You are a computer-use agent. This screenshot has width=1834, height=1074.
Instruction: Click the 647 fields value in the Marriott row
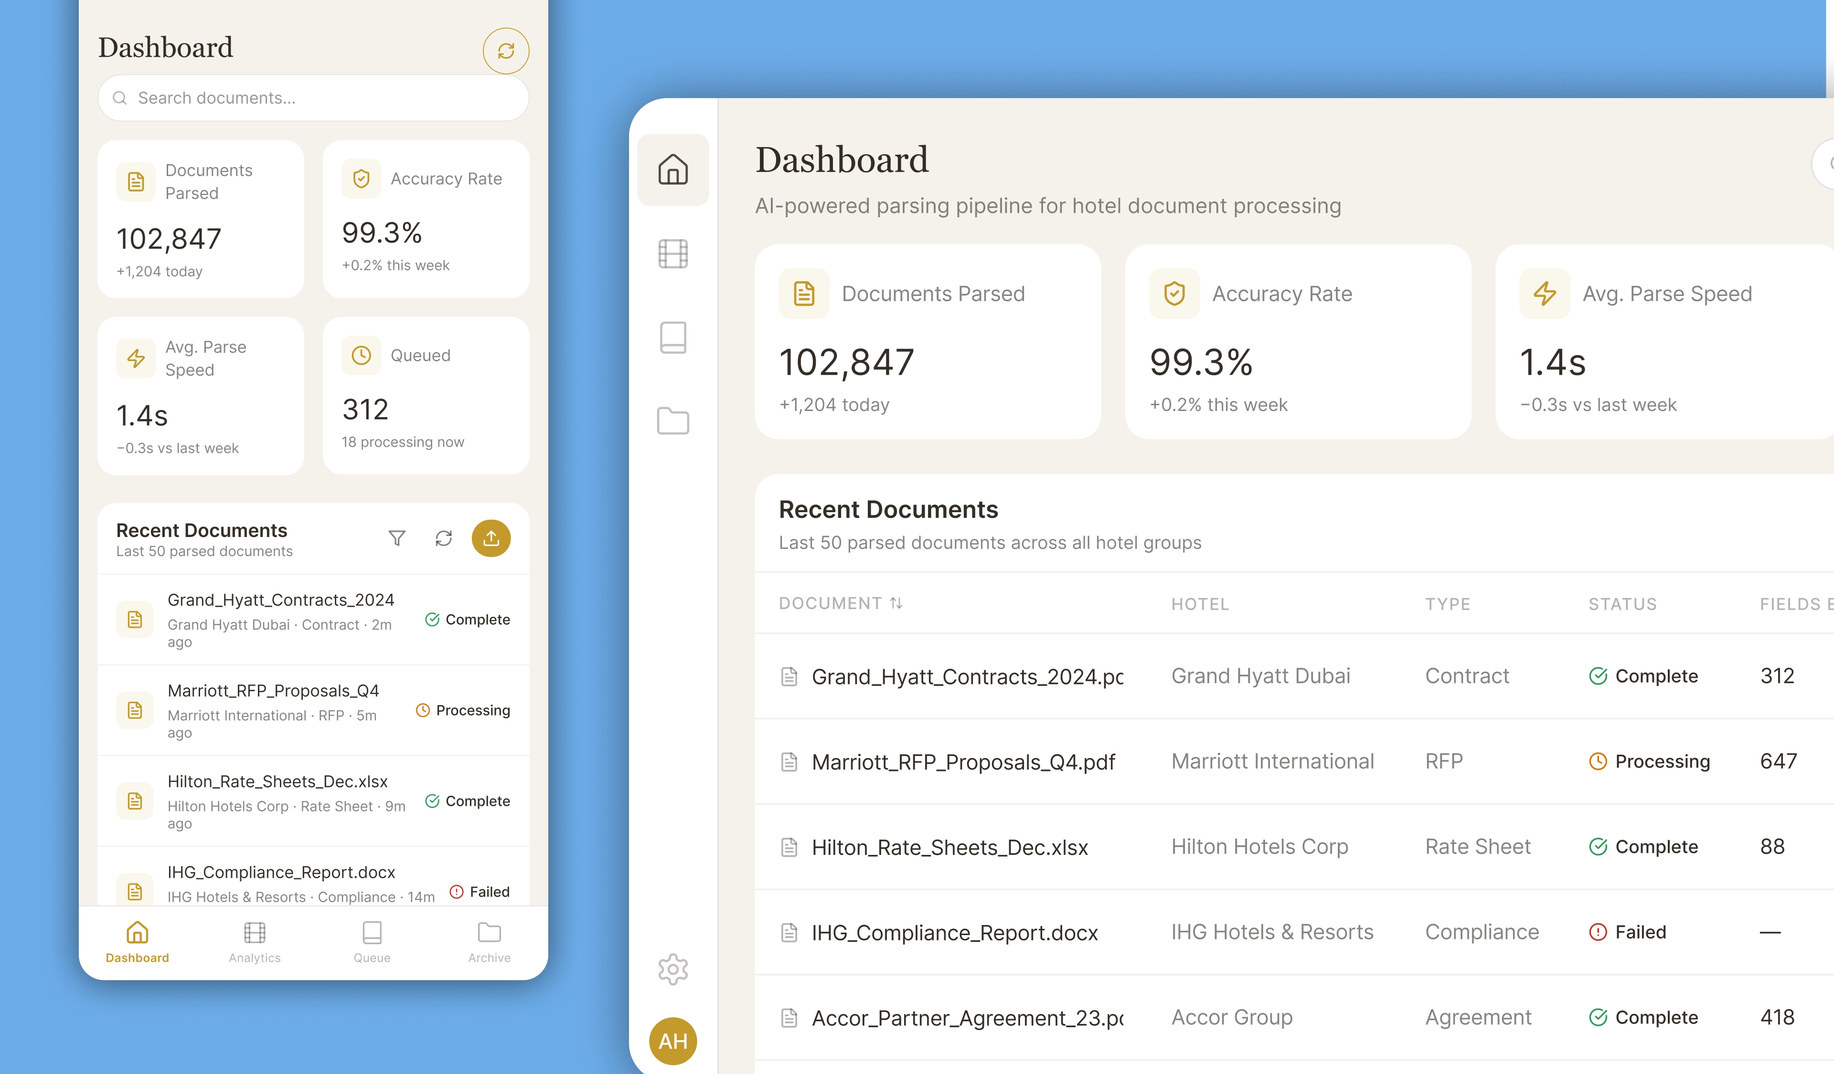[x=1779, y=761]
